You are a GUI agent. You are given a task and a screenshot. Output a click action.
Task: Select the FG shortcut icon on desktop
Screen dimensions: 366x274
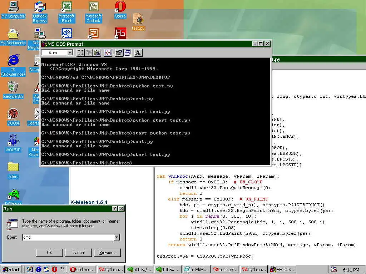[x=120, y=33]
